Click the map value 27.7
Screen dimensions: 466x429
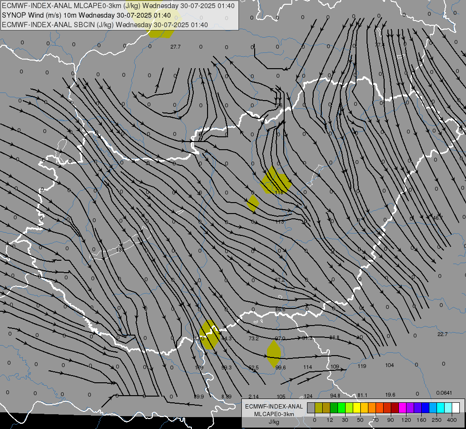[175, 47]
